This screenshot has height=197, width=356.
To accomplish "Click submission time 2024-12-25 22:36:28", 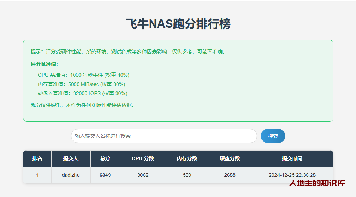I will pyautogui.click(x=292, y=175).
